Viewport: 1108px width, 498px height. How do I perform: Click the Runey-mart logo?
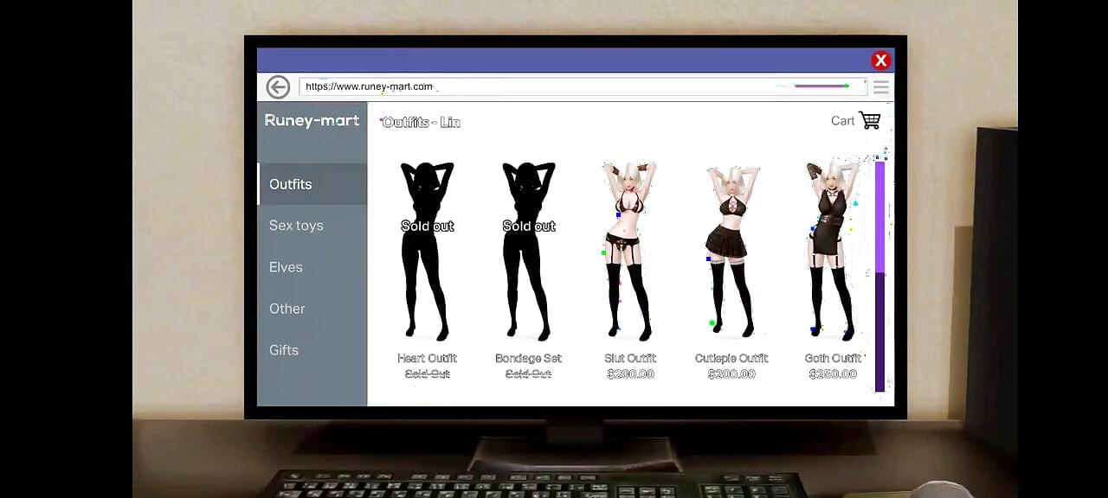pos(312,121)
